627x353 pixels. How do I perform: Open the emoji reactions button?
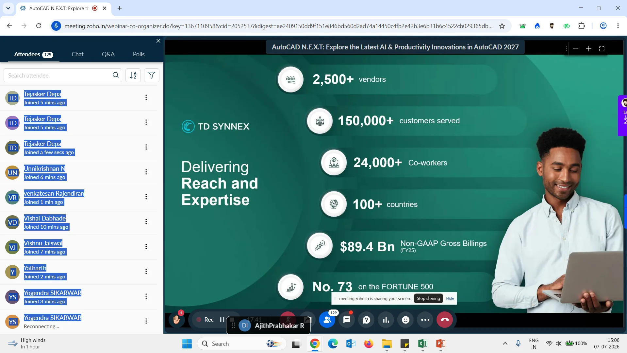point(405,320)
